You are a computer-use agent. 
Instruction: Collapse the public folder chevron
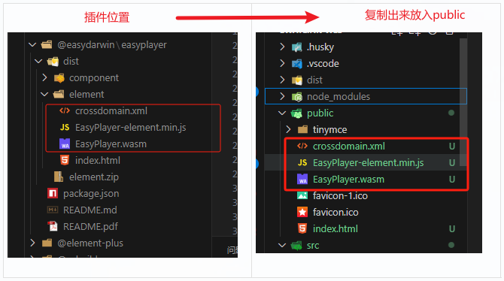tap(282, 113)
